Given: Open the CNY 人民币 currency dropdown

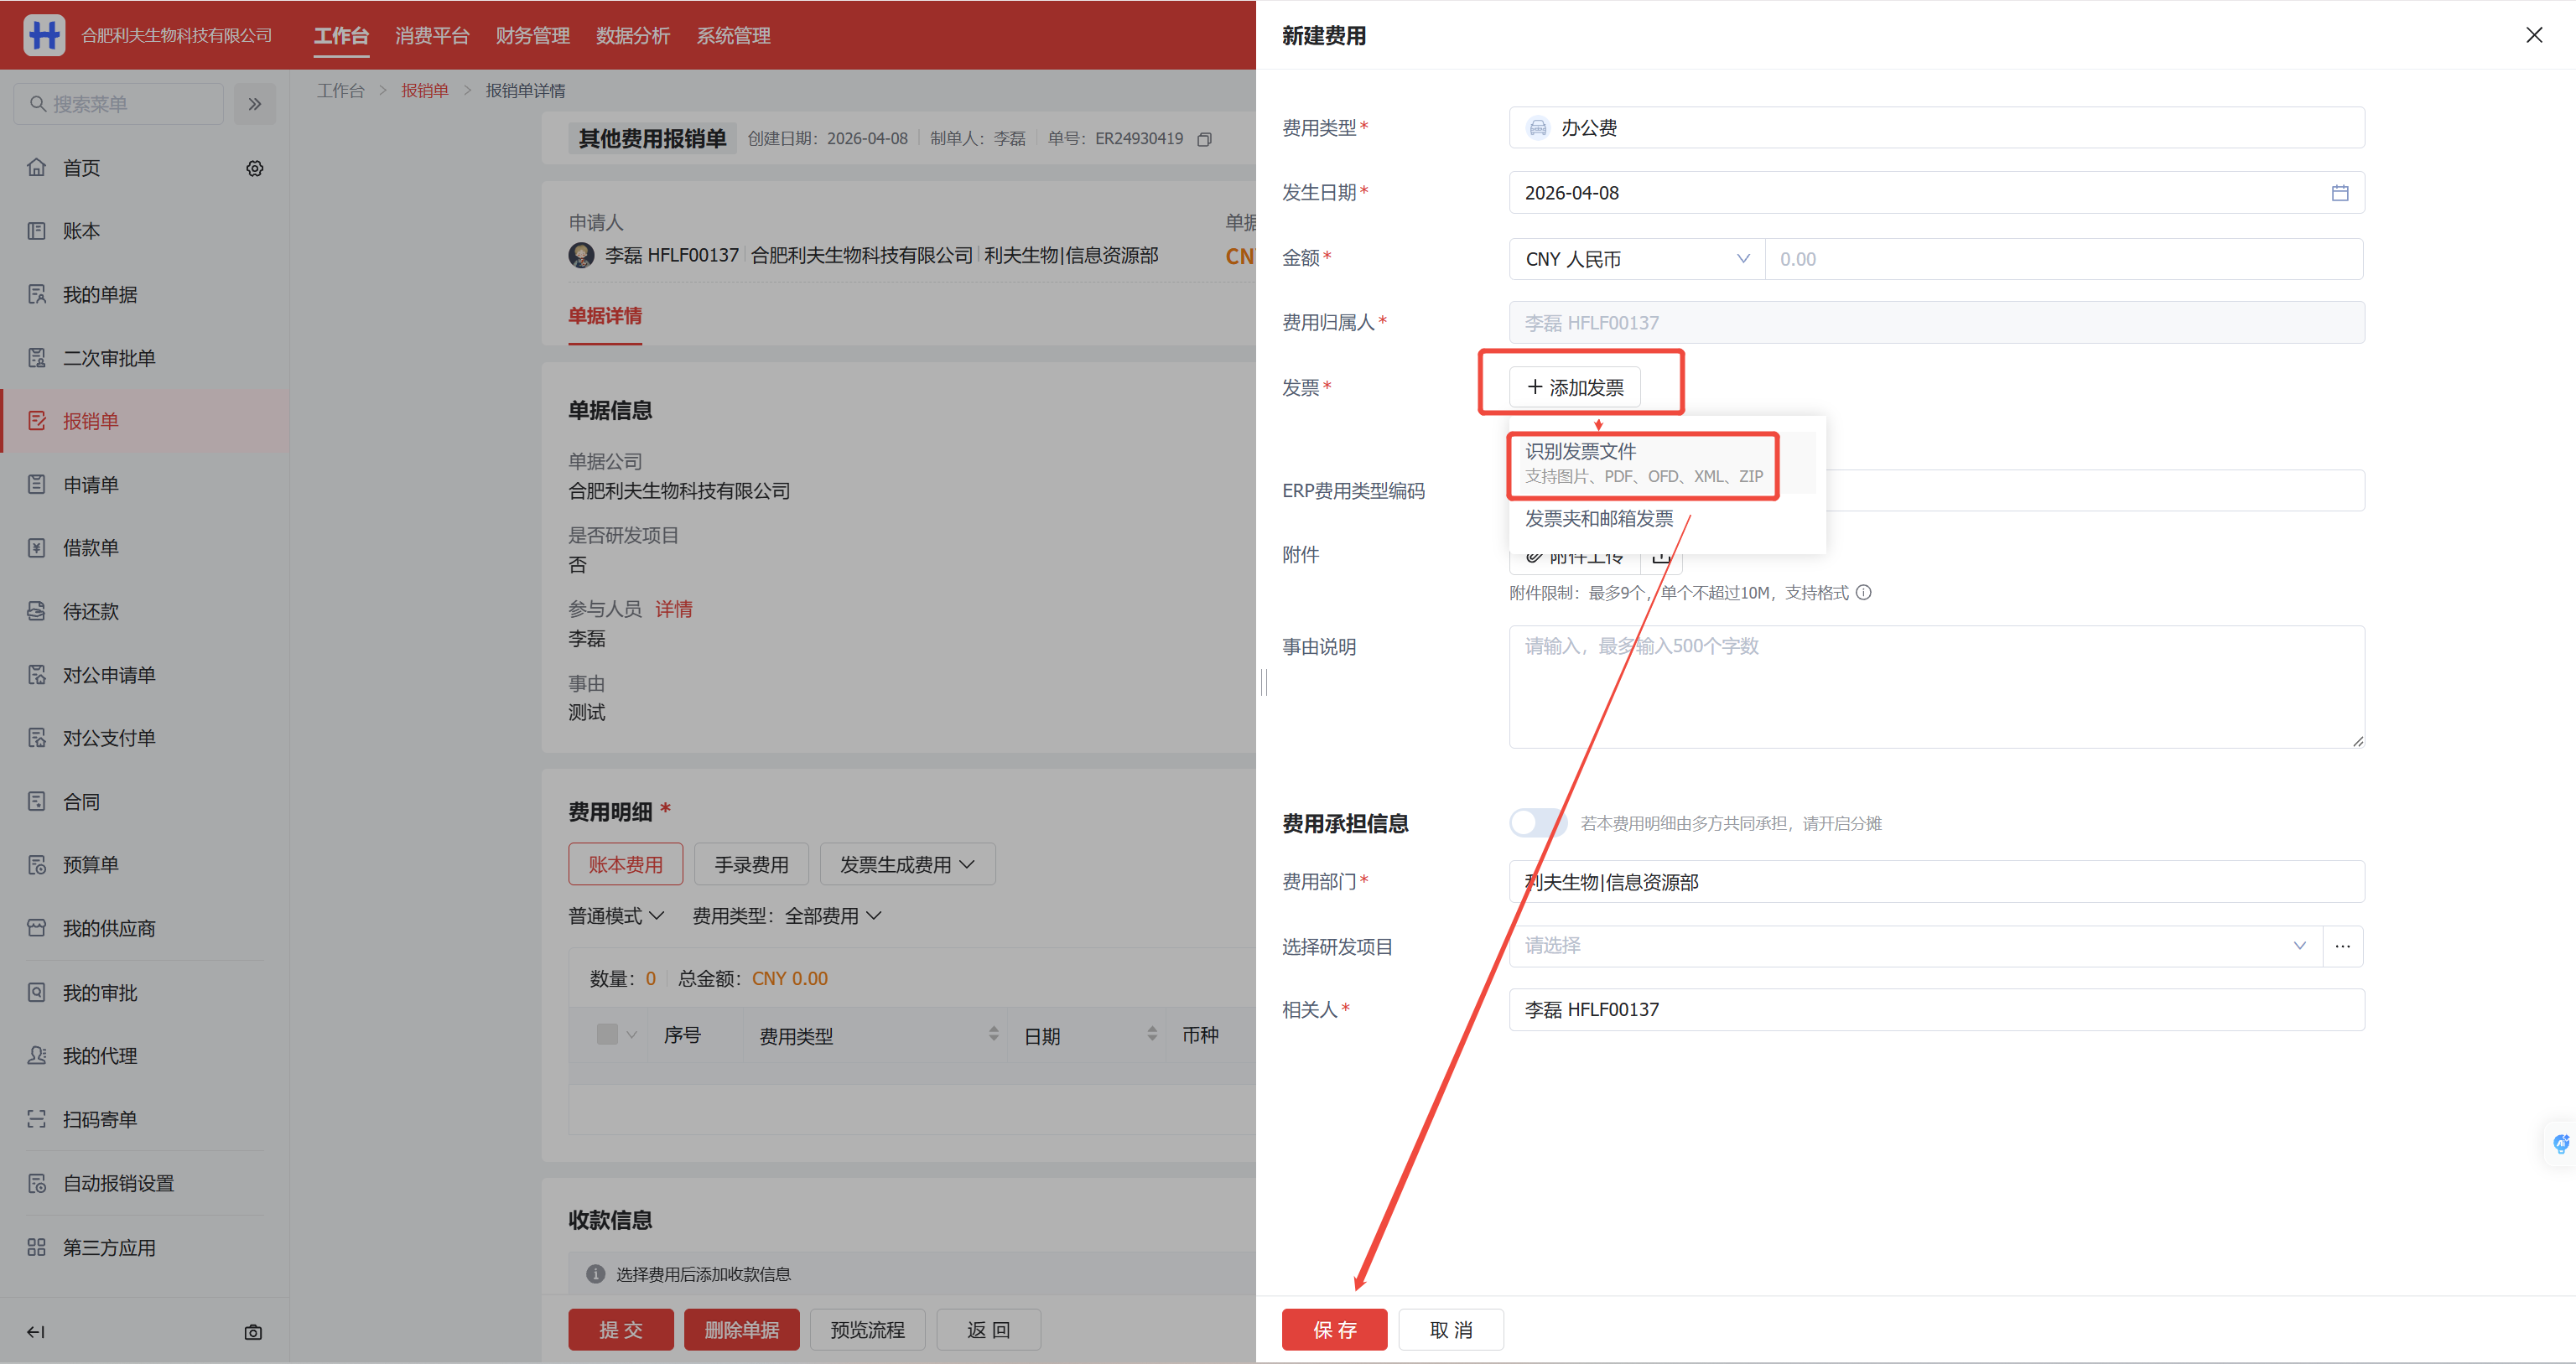Looking at the screenshot, I should (x=1636, y=259).
